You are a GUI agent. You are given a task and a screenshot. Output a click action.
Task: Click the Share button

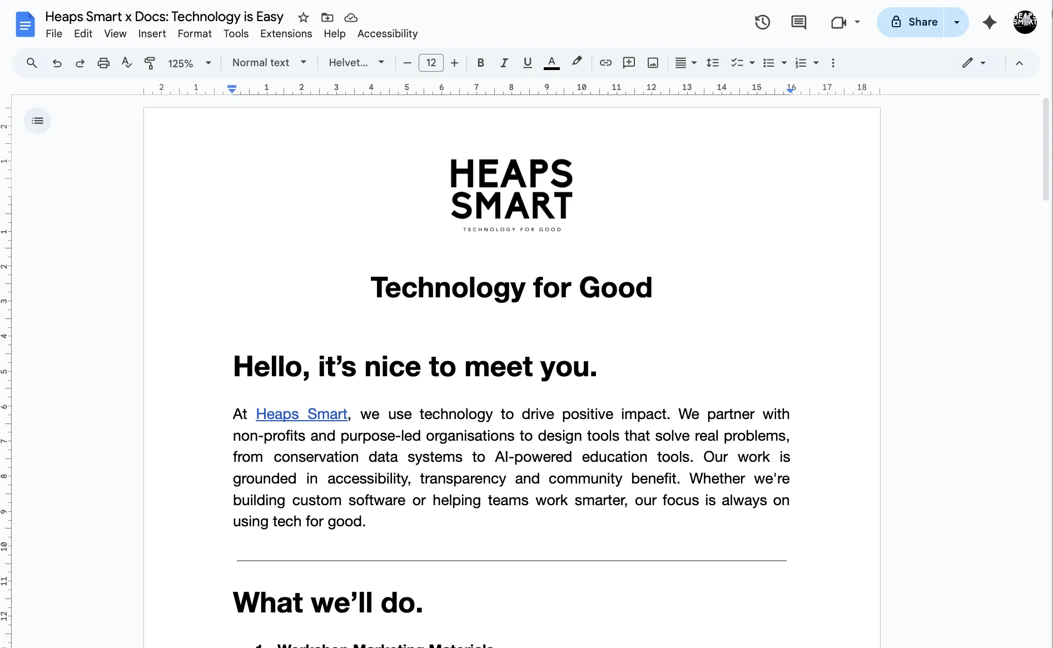tap(911, 22)
